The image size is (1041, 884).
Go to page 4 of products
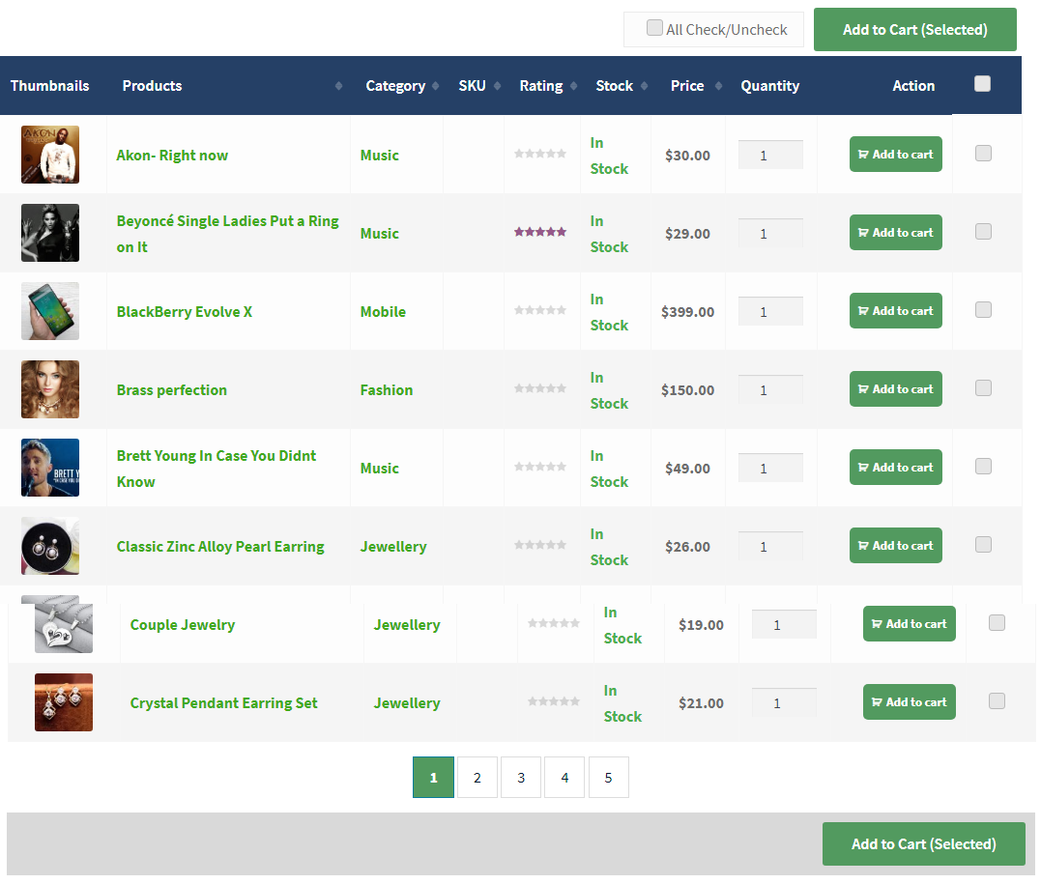(564, 777)
